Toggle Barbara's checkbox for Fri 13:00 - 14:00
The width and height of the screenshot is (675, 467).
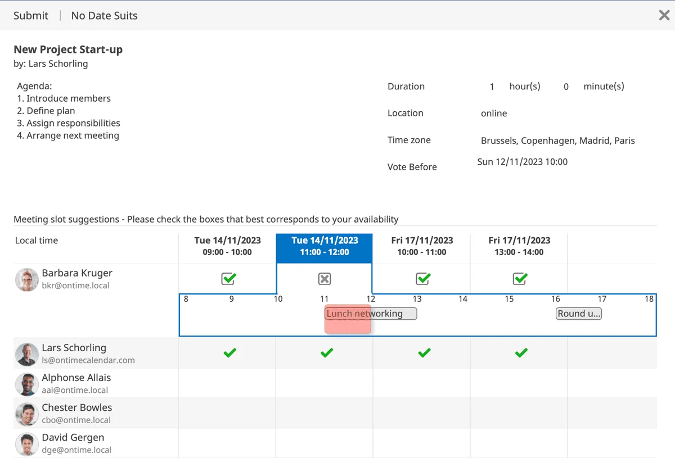coord(520,278)
